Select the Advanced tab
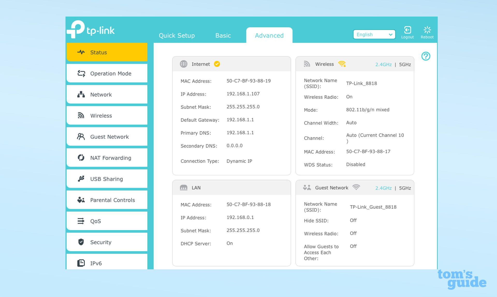The width and height of the screenshot is (497, 297). [269, 35]
